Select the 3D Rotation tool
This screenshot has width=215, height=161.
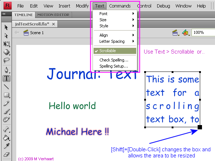[x=7, y=52]
